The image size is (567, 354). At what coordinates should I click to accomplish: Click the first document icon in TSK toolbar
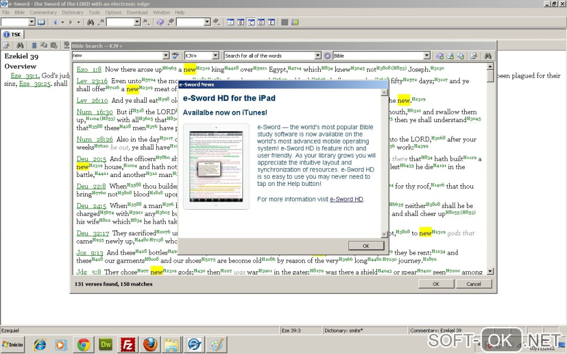coord(6,45)
